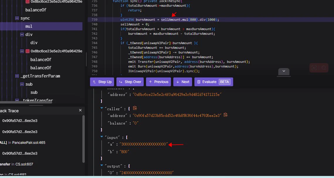Open the PancakePair.sol:465 stack frame
Image resolution: width=334 pixels, height=178 pixels.
(23, 143)
